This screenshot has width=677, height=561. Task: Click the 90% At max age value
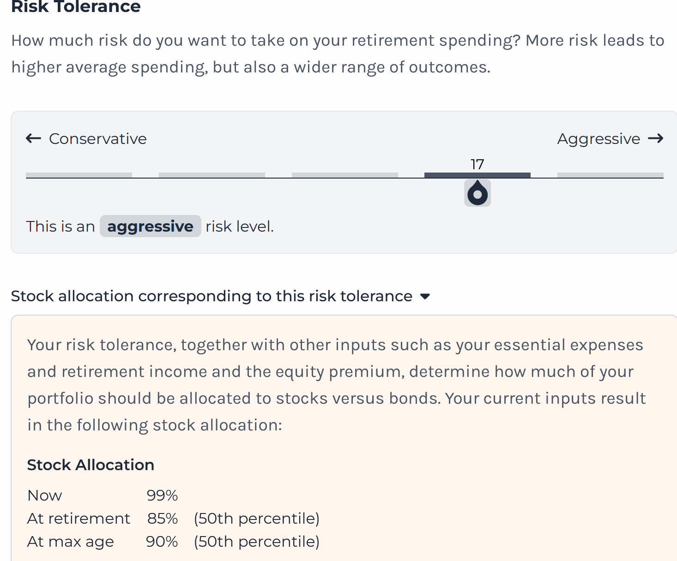(162, 542)
